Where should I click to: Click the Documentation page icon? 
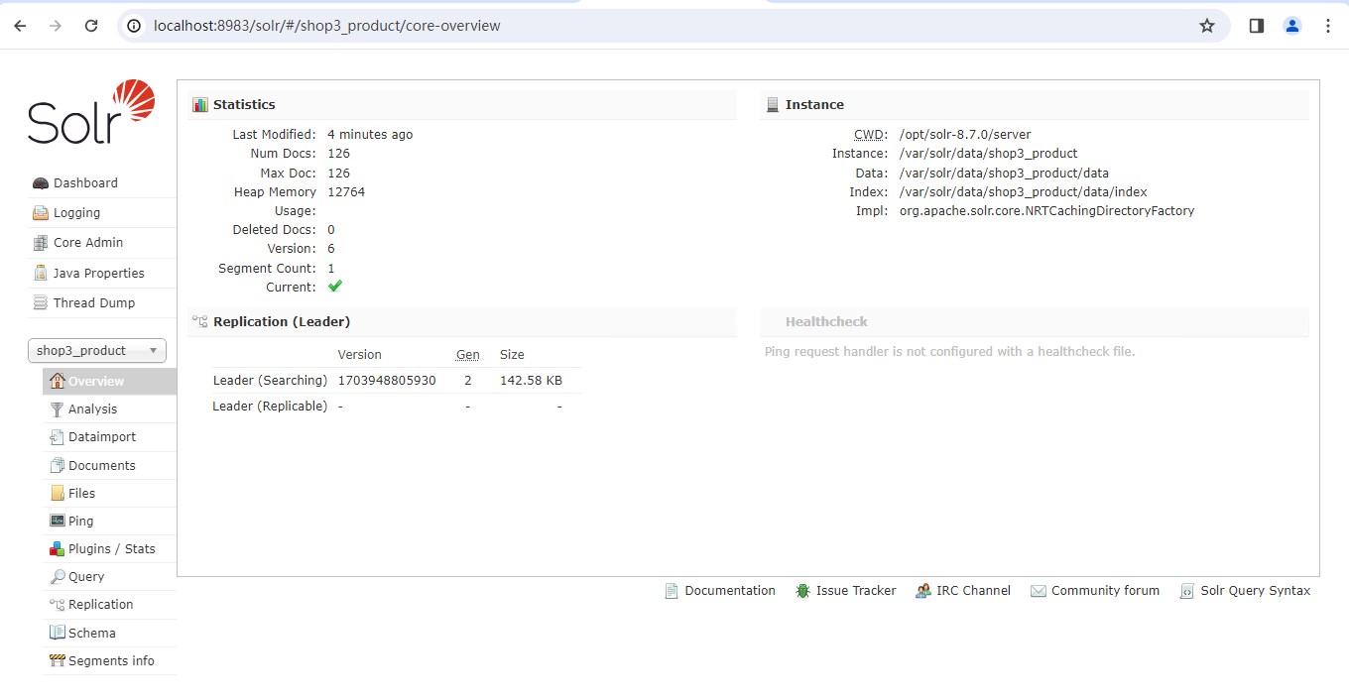tap(672, 591)
